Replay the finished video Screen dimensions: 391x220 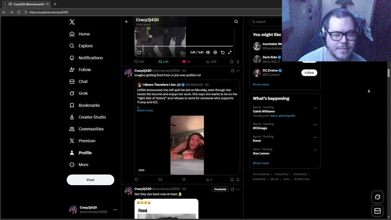(139, 53)
